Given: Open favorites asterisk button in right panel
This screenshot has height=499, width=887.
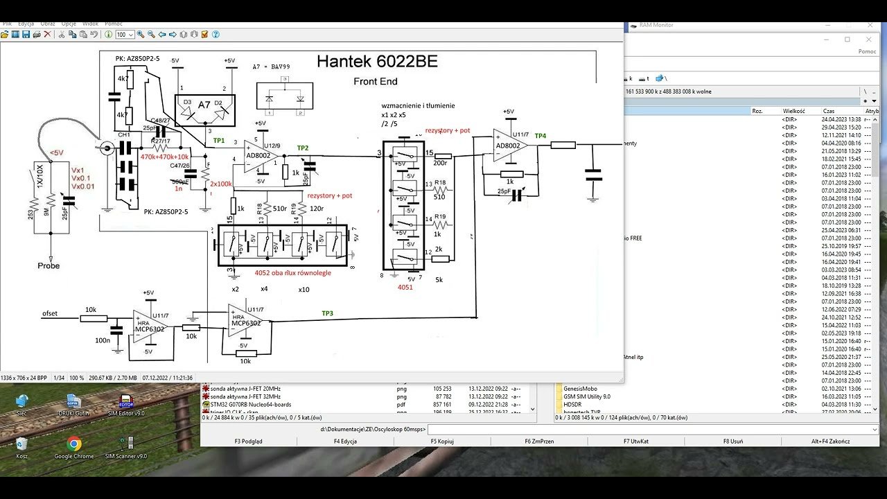Looking at the screenshot, I should [865, 101].
